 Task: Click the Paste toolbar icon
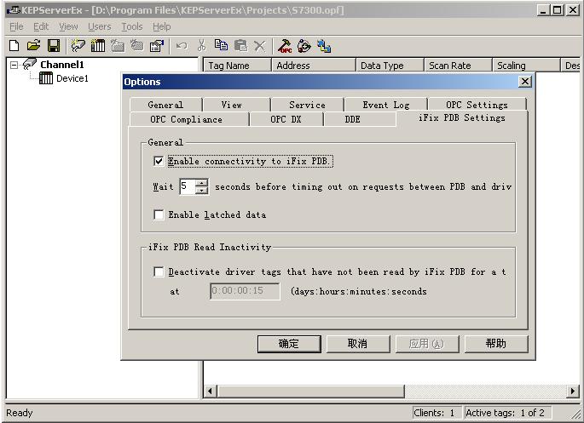240,45
